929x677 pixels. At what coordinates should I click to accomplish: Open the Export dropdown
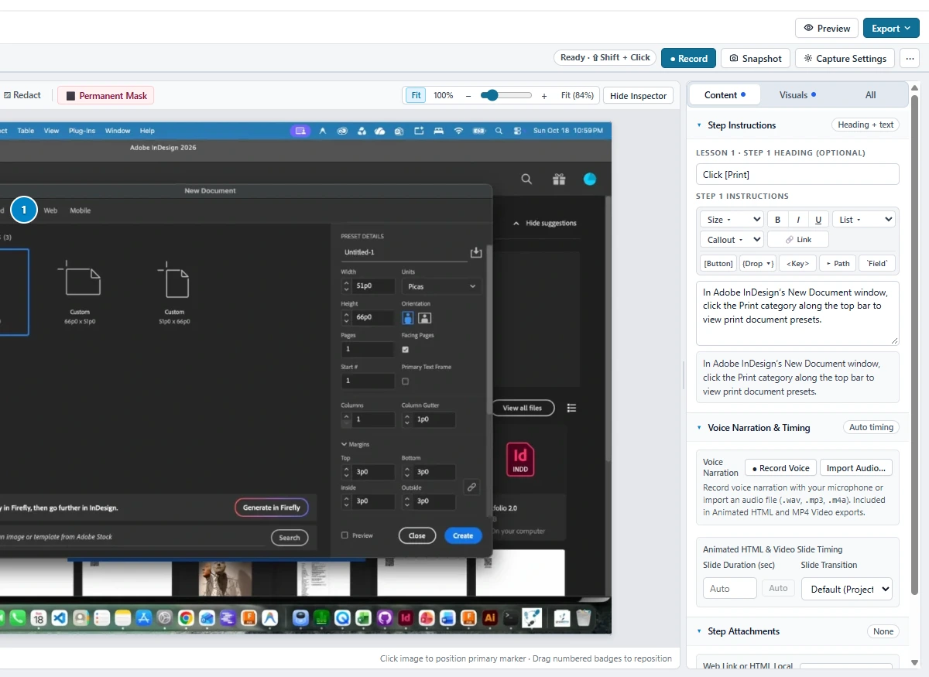[891, 28]
